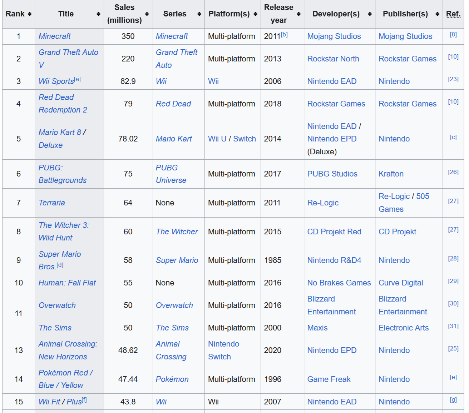Open footnote [c] in Mario Kart row

[x=453, y=137]
